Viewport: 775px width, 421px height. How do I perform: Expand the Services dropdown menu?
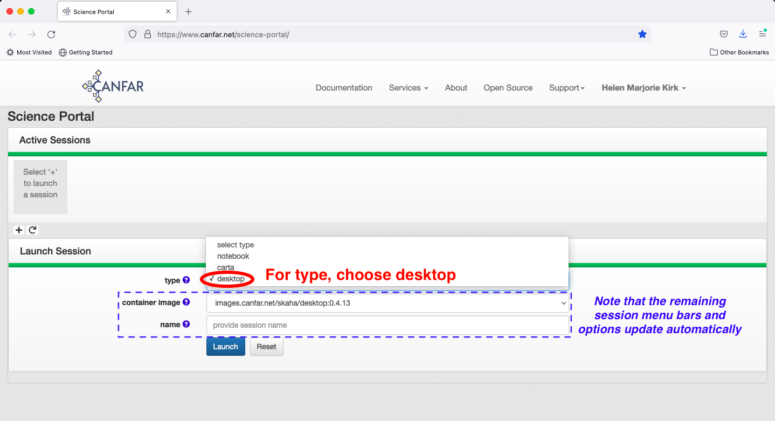(x=409, y=88)
